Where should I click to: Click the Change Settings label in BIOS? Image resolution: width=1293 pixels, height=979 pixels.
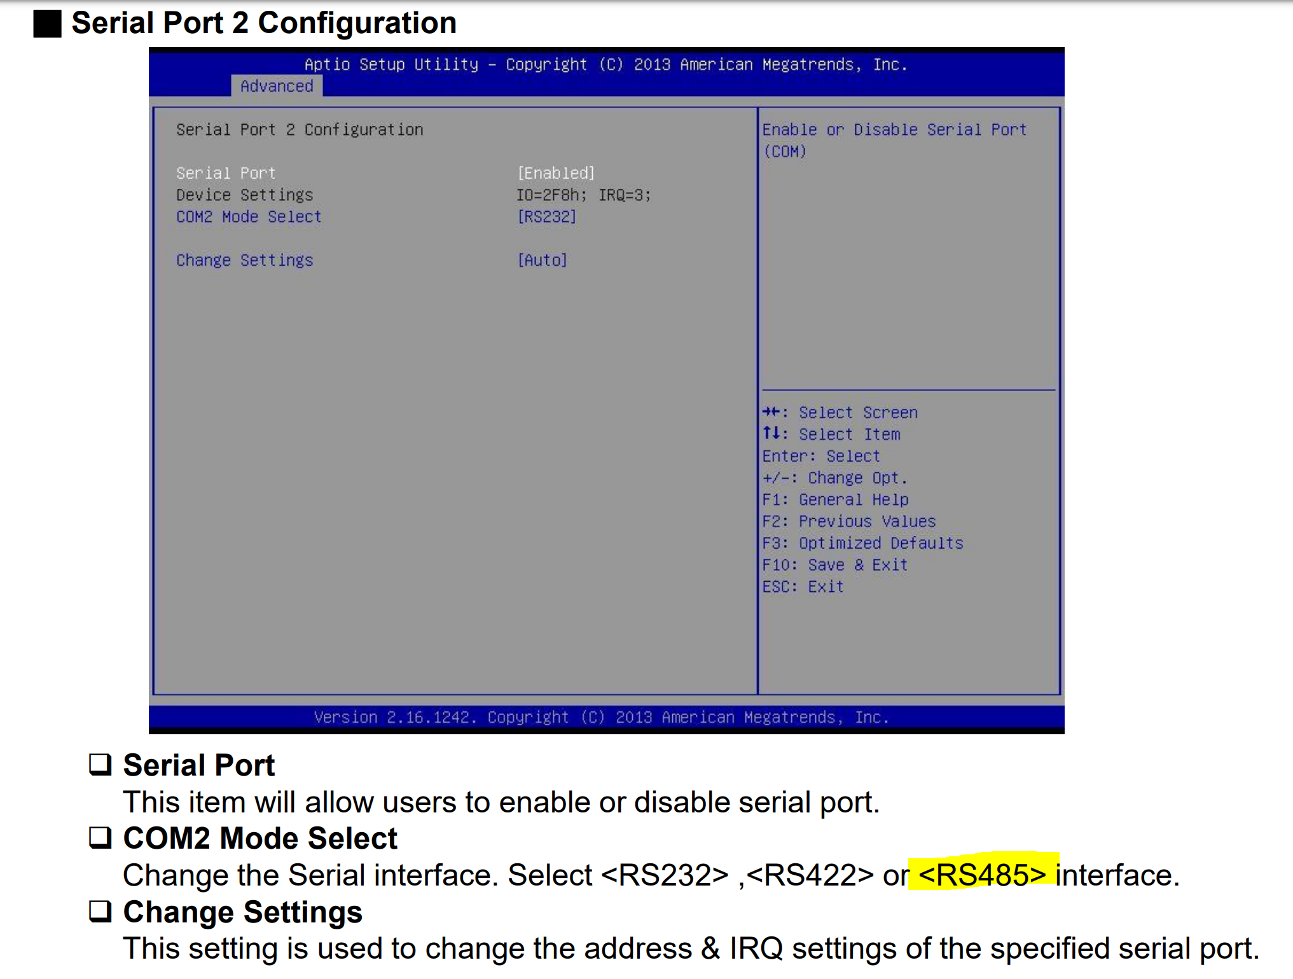click(x=245, y=260)
